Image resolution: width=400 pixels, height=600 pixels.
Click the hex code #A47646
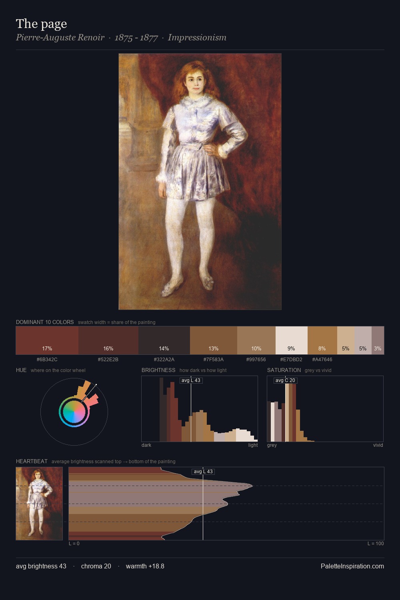[322, 360]
